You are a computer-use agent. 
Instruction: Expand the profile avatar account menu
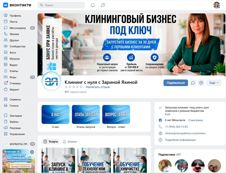tap(218, 5)
